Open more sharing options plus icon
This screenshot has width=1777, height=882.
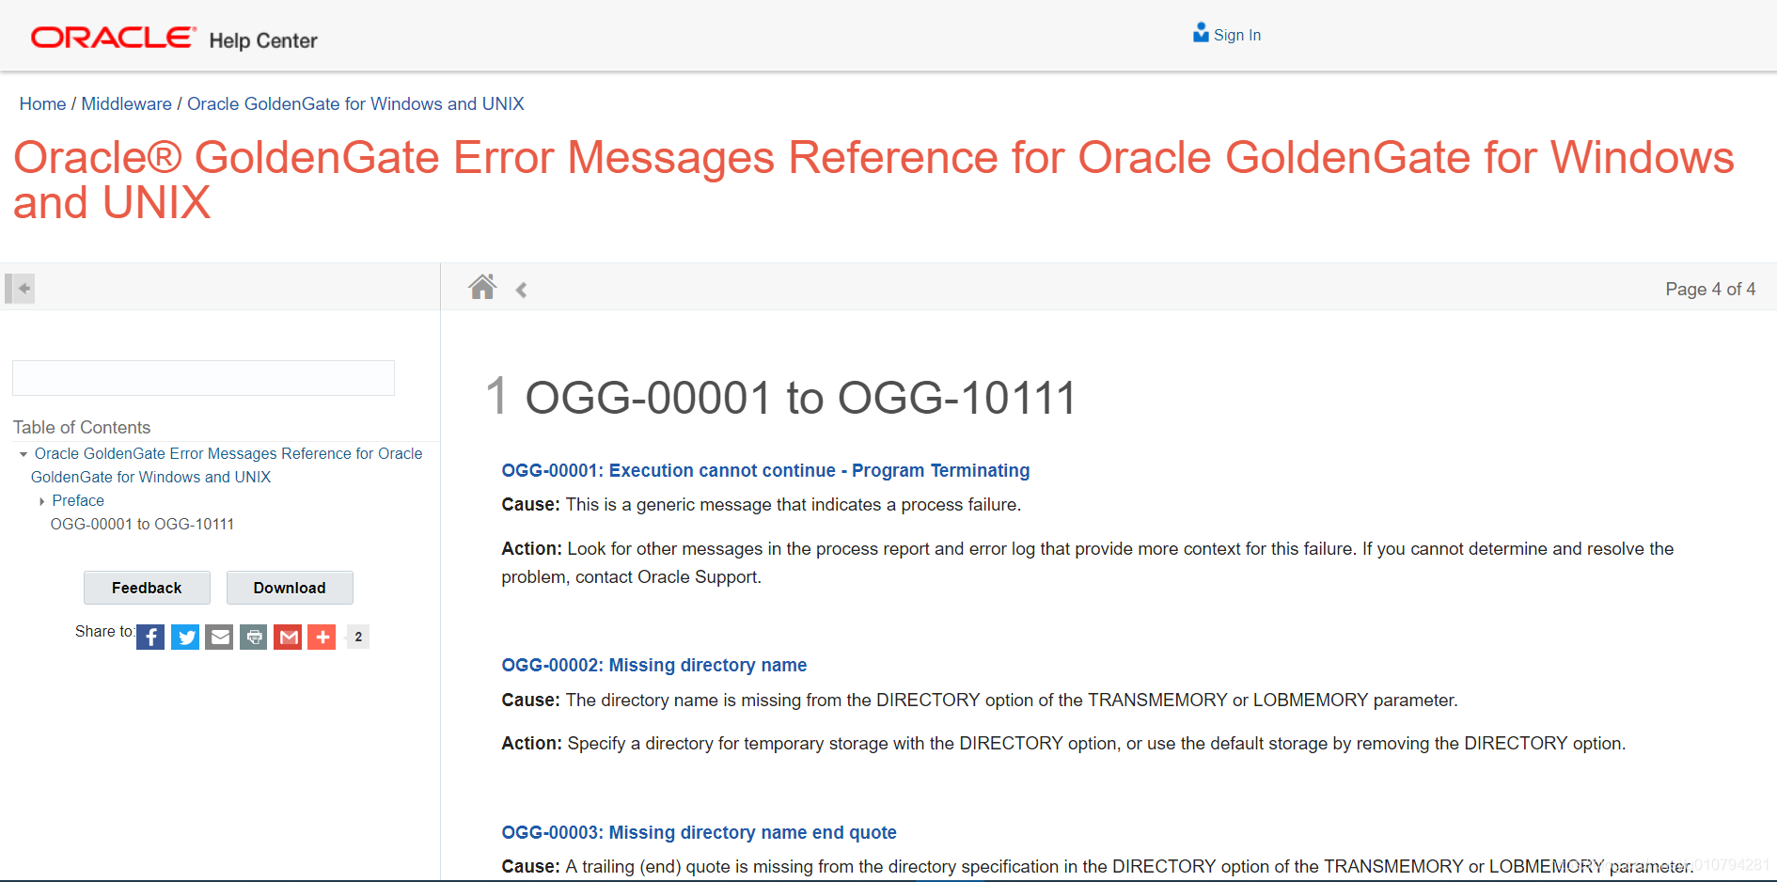point(322,637)
